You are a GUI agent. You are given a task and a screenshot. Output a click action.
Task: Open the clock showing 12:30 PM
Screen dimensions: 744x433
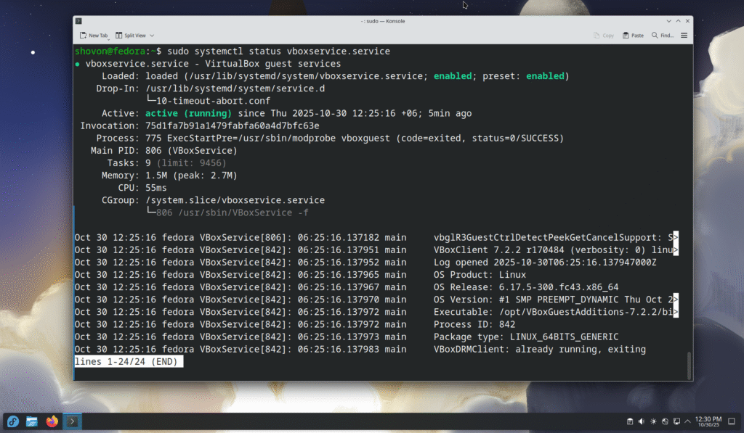click(x=708, y=421)
